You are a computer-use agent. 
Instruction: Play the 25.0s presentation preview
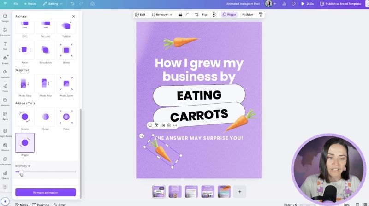307,4
